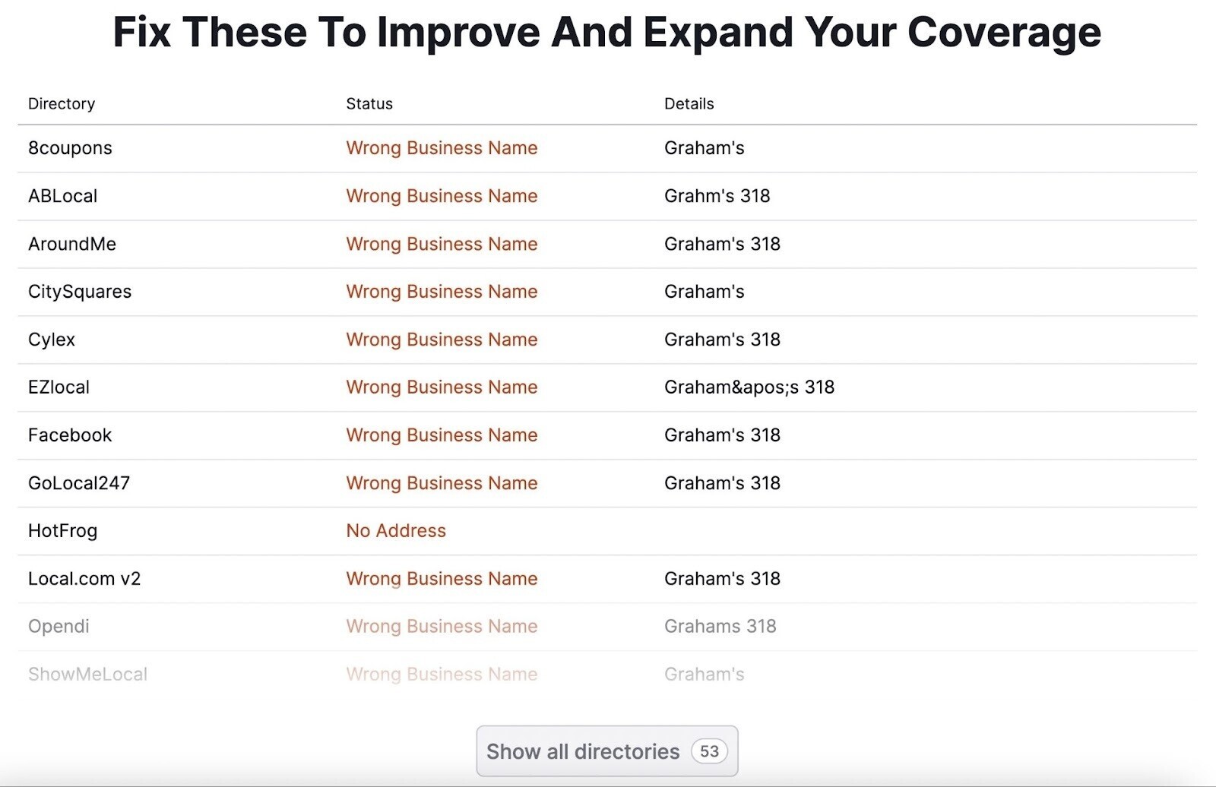
Task: Click the Graham's 318 detail for Local.com v2
Action: coord(722,579)
